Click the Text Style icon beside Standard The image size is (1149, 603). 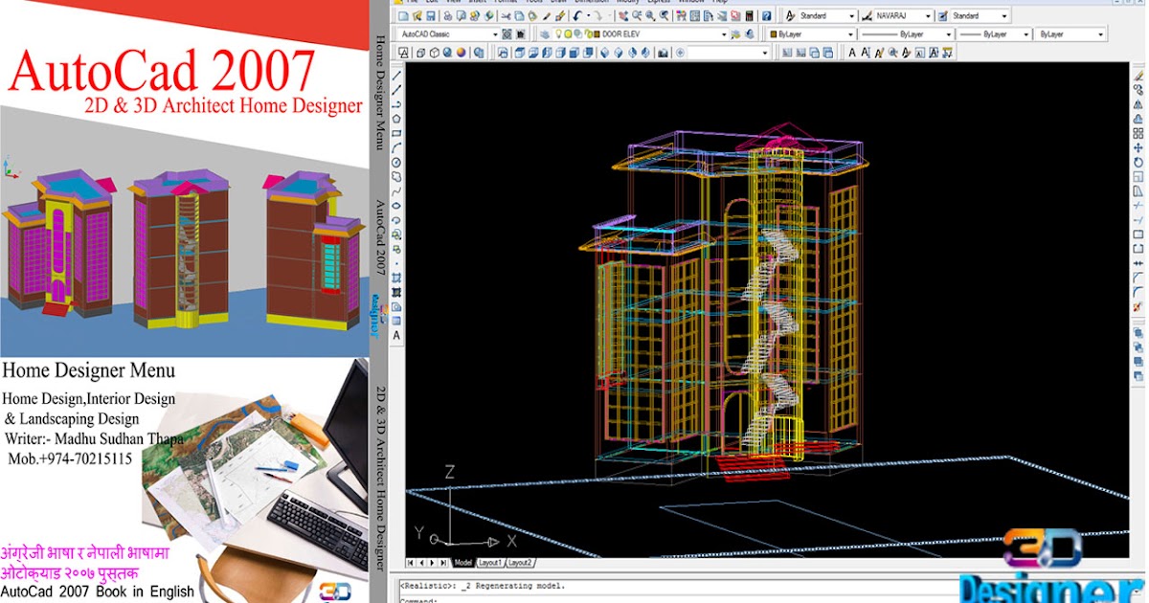(790, 15)
